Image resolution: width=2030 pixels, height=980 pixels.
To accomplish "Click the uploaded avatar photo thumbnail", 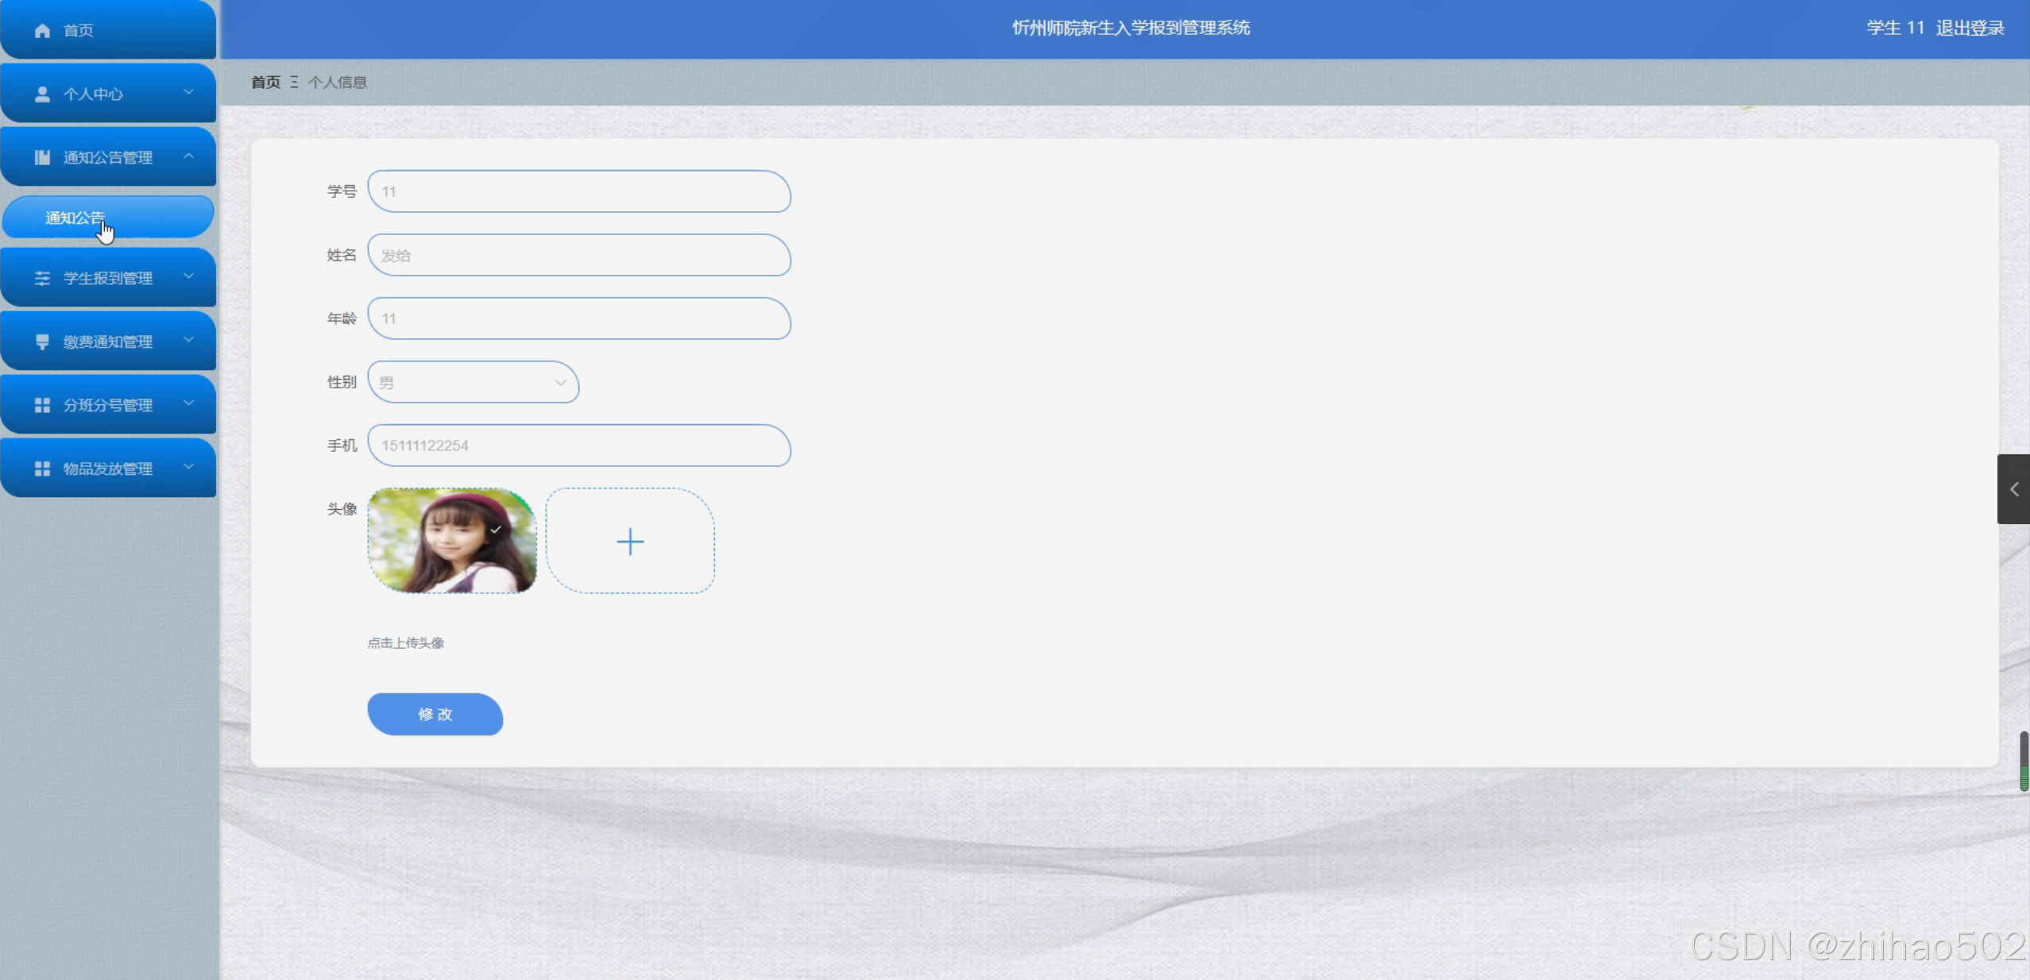I will click(451, 541).
